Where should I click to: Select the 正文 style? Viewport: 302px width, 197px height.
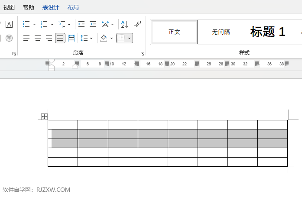click(x=174, y=32)
